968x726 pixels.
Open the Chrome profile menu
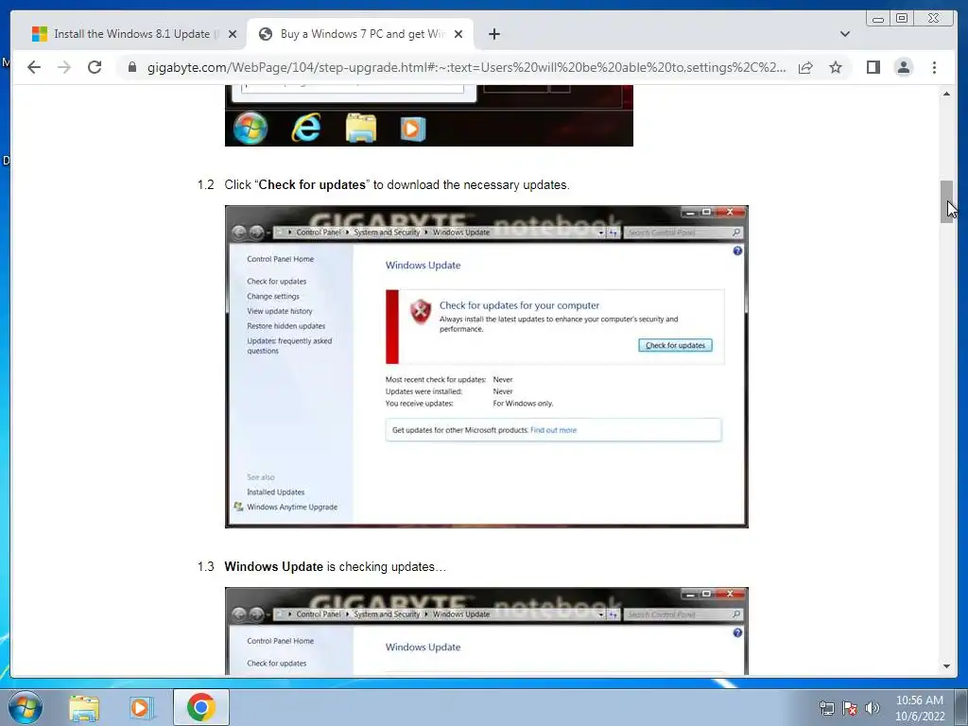[903, 67]
